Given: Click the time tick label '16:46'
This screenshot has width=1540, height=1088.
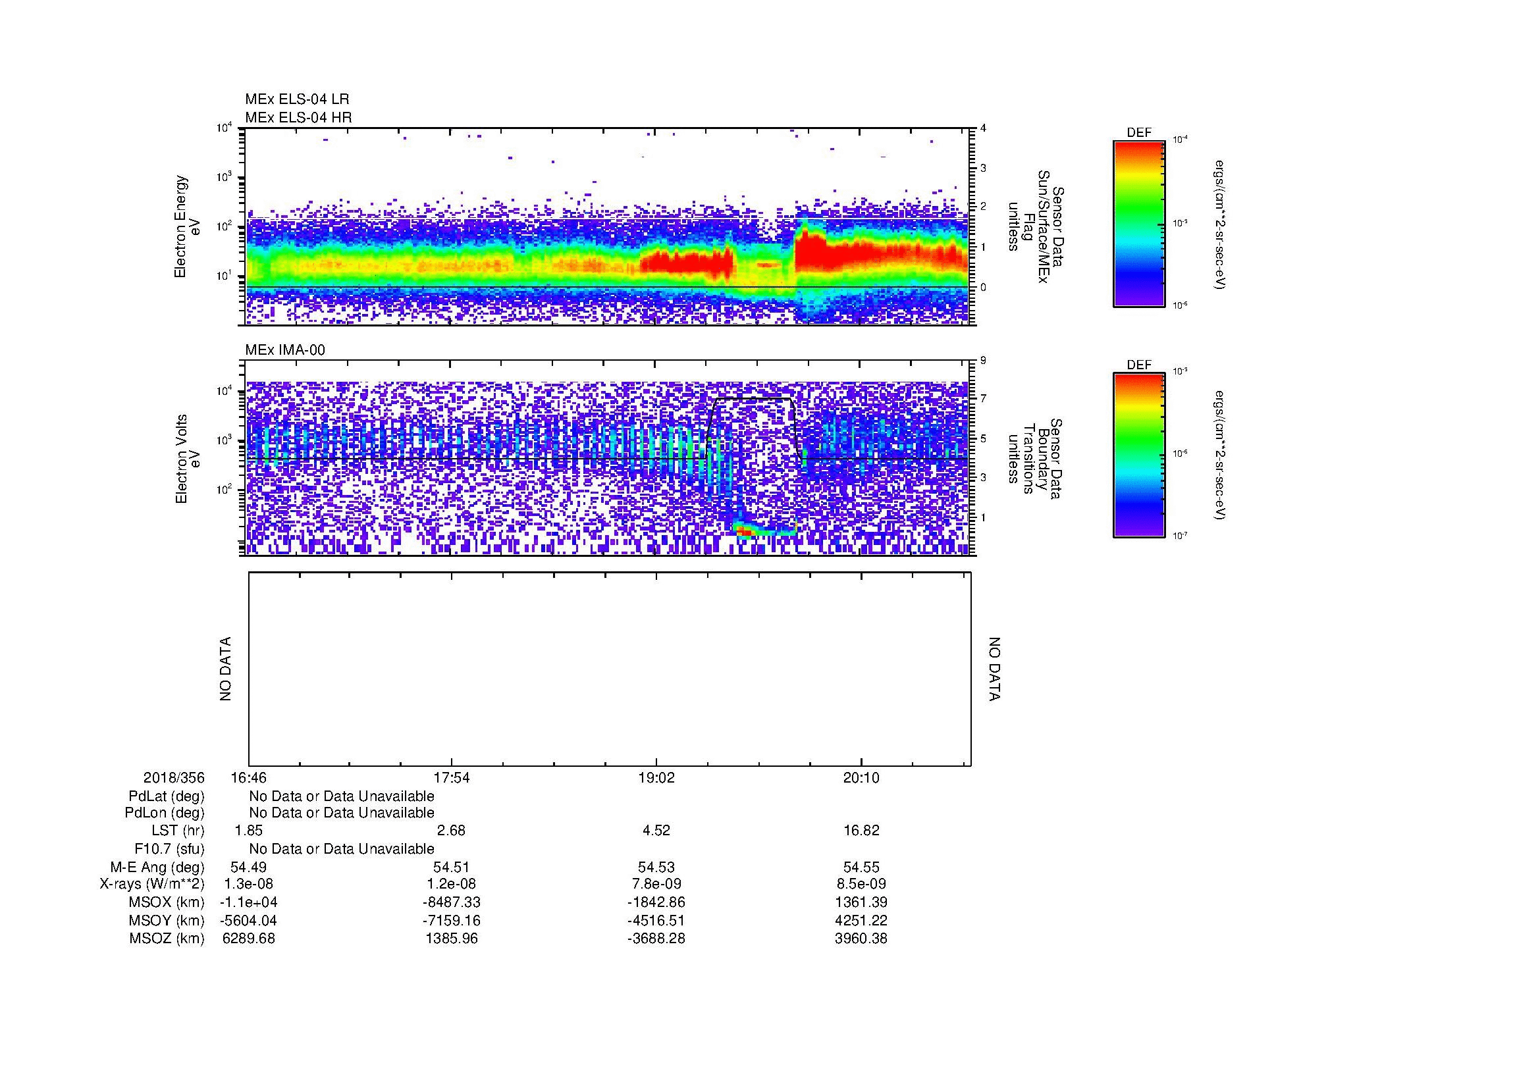Looking at the screenshot, I should 248,777.
